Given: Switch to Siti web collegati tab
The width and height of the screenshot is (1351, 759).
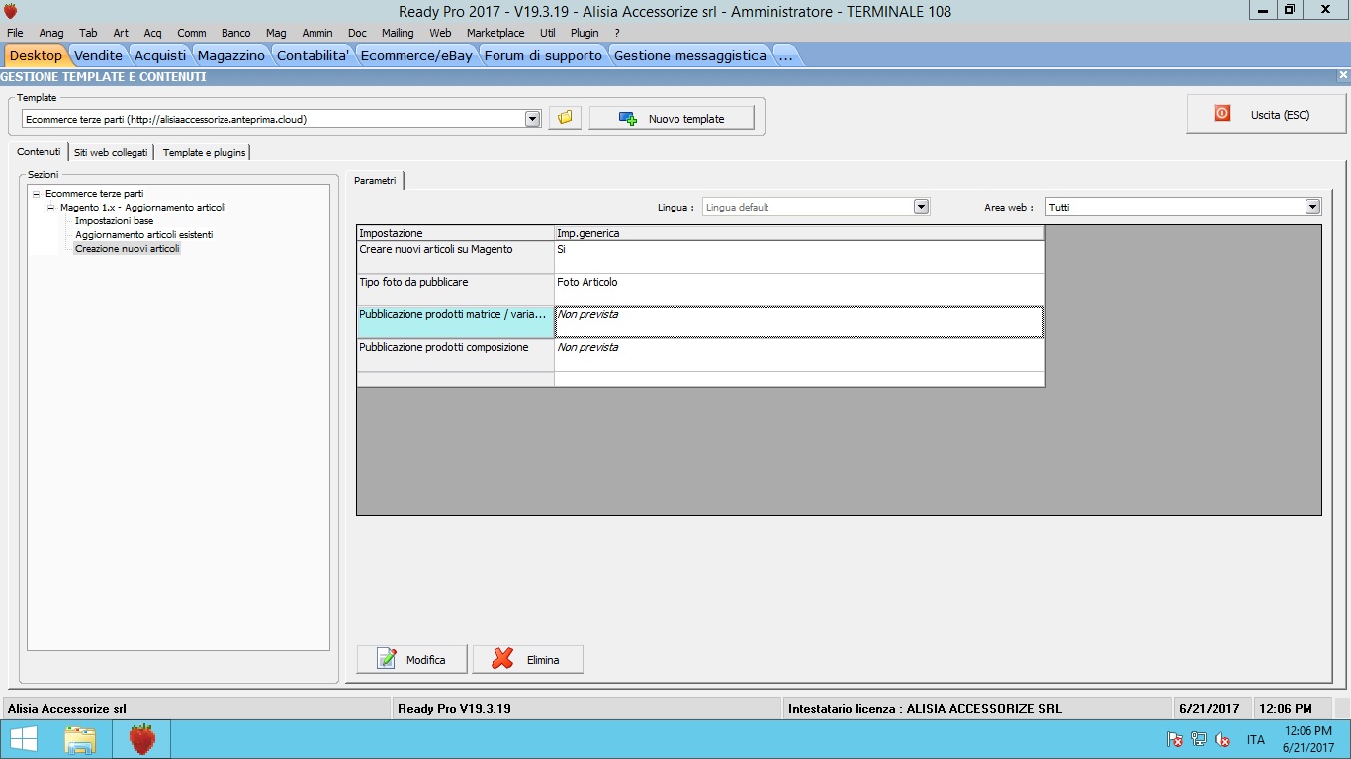Looking at the screenshot, I should 111,152.
